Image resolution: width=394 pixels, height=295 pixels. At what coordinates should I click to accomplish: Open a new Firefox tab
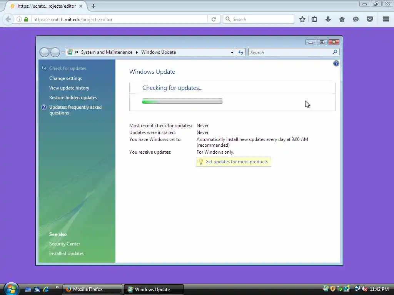point(93,6)
